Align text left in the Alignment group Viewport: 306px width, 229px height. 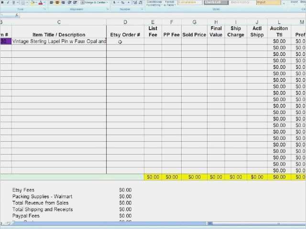click(51, 3)
